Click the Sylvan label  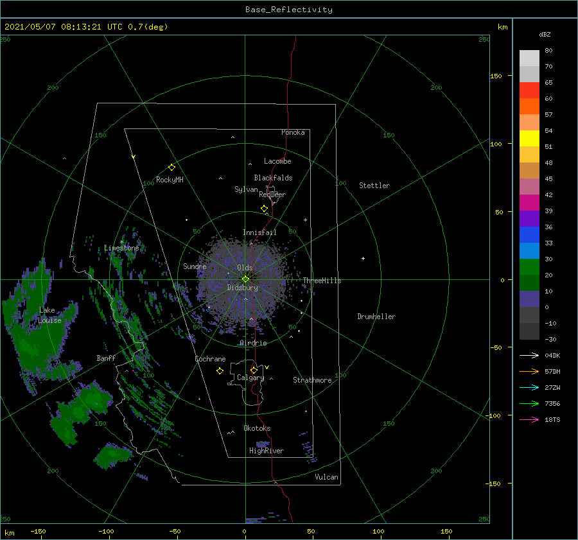click(246, 189)
